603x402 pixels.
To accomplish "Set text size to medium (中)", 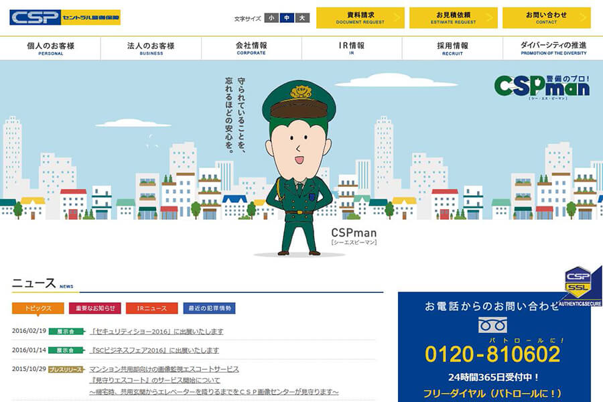I will point(287,17).
